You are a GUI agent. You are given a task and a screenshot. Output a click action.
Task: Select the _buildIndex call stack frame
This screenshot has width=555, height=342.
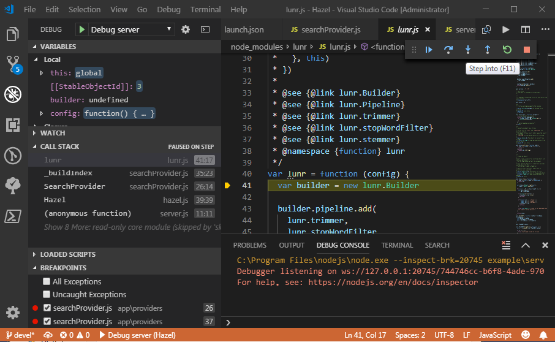coord(124,173)
